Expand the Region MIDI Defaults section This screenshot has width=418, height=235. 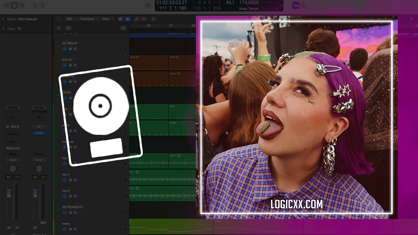pyautogui.click(x=3, y=19)
